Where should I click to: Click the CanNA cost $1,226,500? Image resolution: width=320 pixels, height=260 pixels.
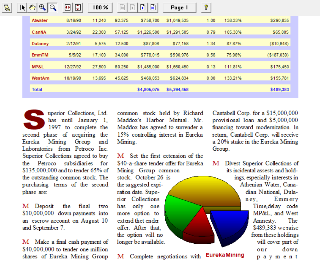point(148,32)
